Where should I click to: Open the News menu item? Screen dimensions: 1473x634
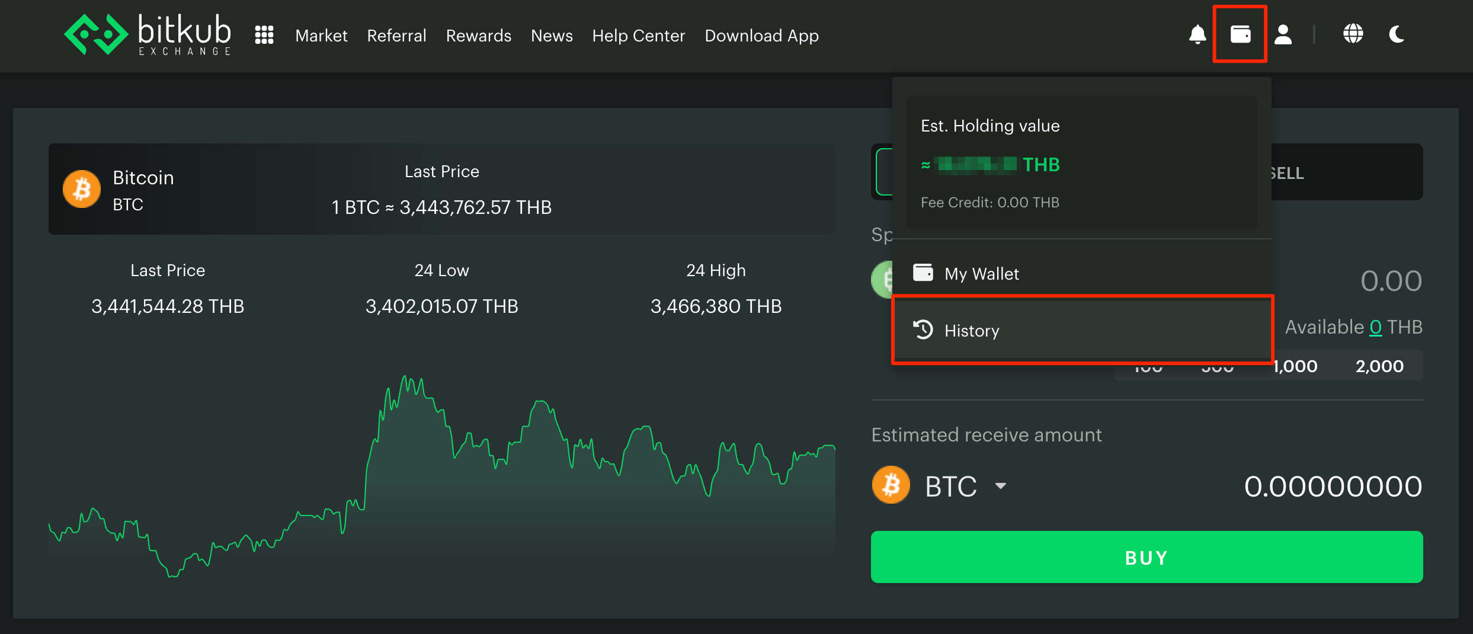[x=552, y=36]
